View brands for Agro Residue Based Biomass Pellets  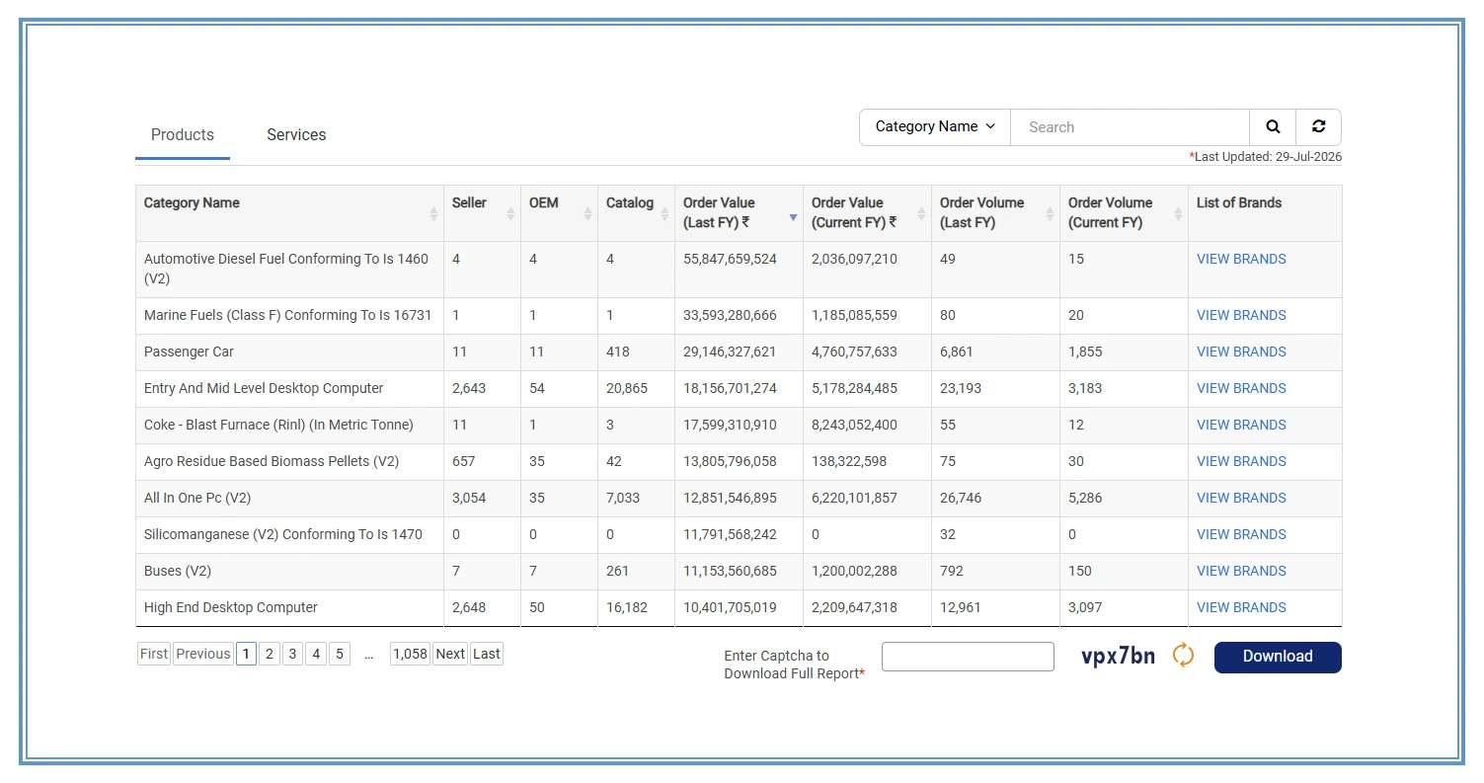[x=1241, y=461]
